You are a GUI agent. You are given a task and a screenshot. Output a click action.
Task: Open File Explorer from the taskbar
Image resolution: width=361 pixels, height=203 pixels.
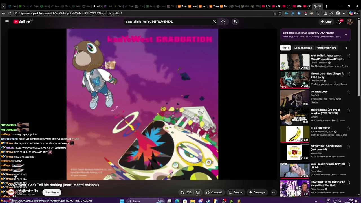tap(193, 201)
